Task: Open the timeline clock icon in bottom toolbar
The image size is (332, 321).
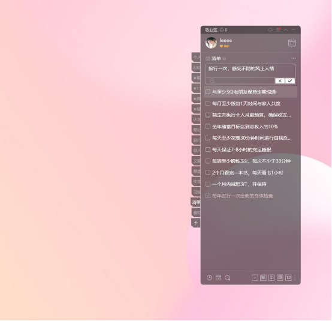Action: pos(209,278)
